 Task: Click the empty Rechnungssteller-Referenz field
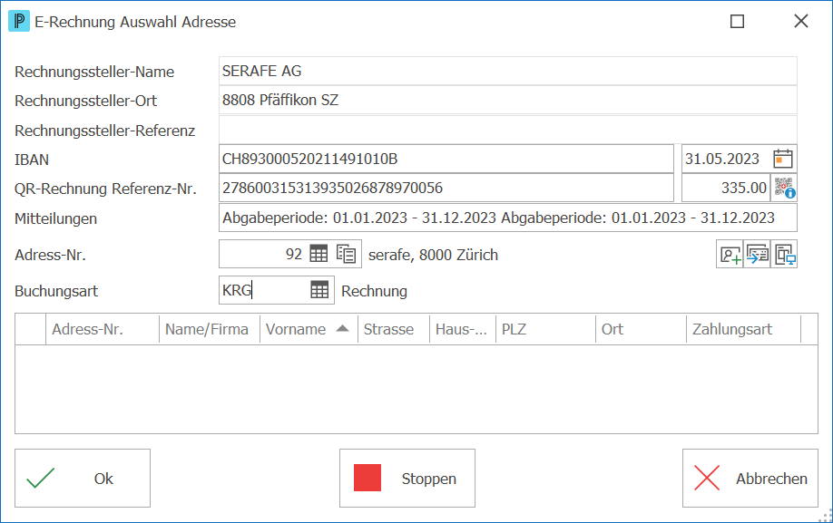(x=507, y=130)
